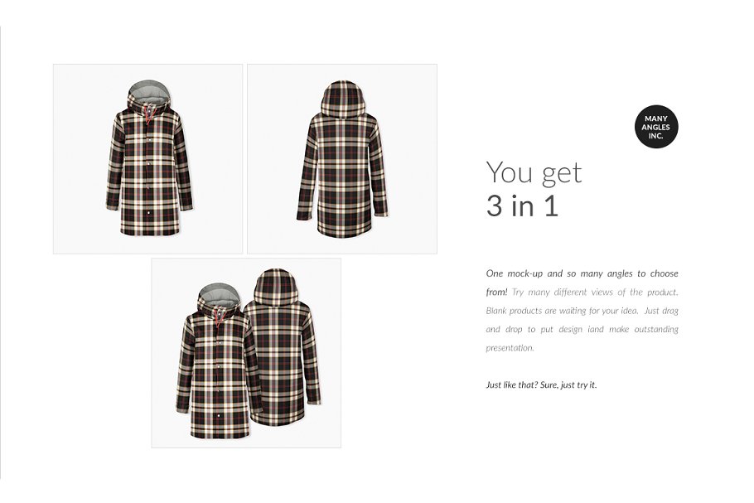This screenshot has height=503, width=754.
Task: Click the front coat in the combined image
Action: [x=216, y=360]
